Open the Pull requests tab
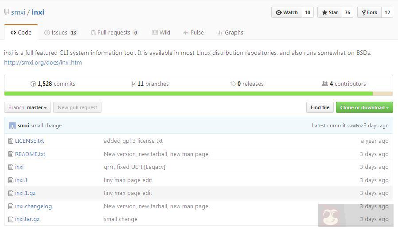This screenshot has width=398, height=229. pyautogui.click(x=114, y=32)
